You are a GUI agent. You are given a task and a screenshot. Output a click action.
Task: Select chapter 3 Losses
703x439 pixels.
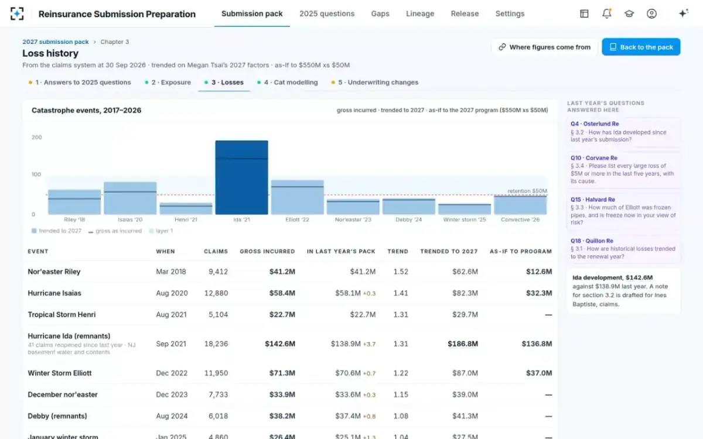point(224,83)
